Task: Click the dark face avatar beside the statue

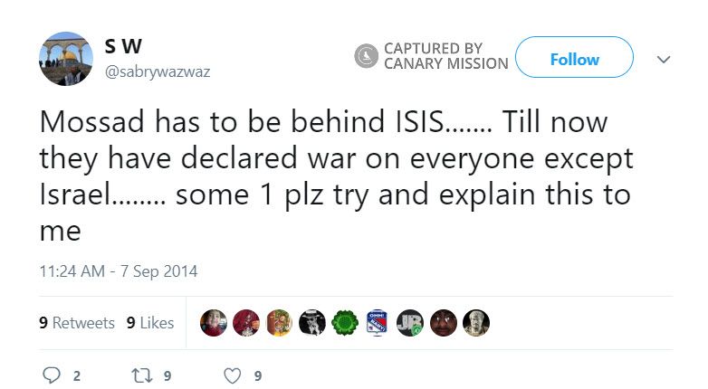Action: [443, 323]
